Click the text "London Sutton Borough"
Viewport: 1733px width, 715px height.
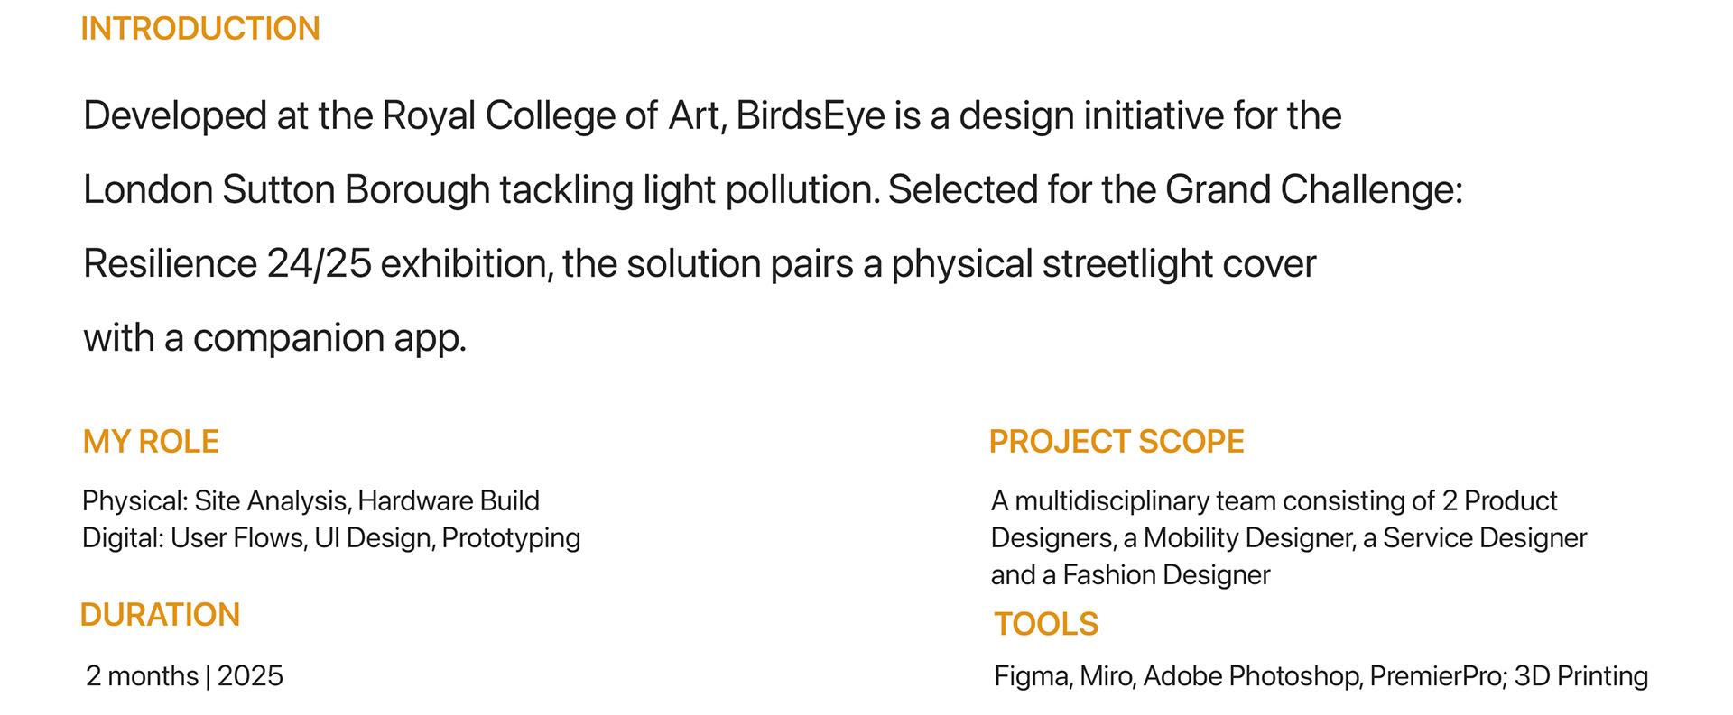click(x=286, y=190)
